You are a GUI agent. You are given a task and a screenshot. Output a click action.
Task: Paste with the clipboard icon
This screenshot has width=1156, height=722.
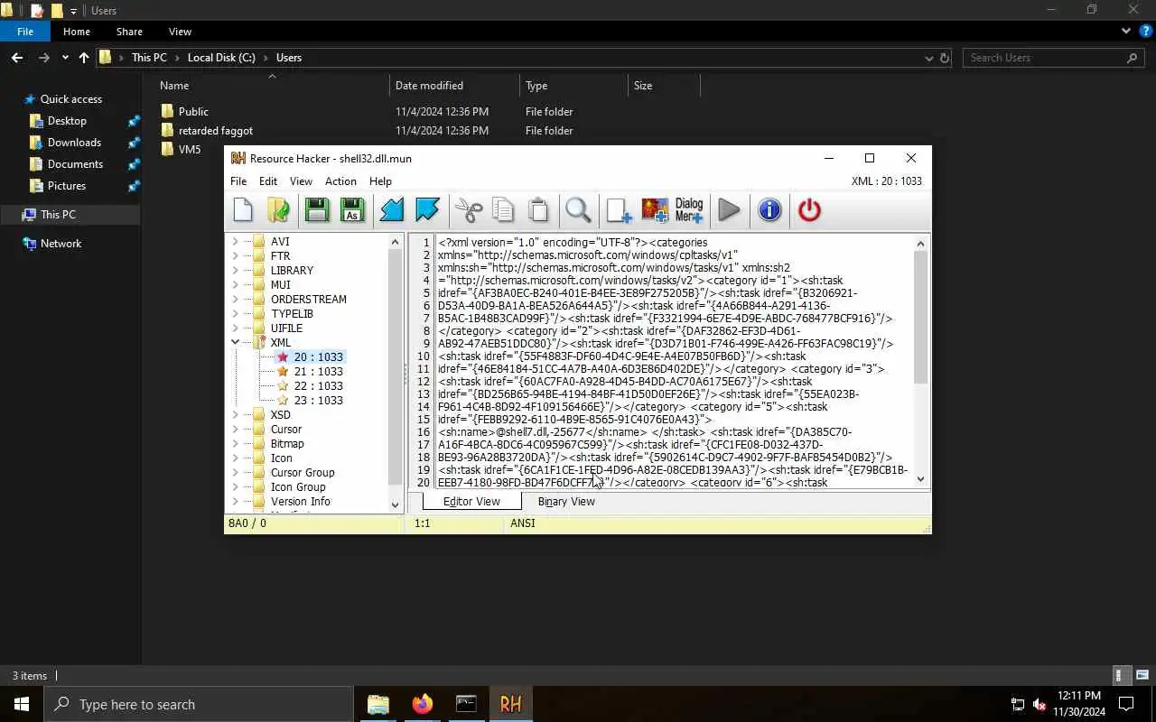[538, 210]
